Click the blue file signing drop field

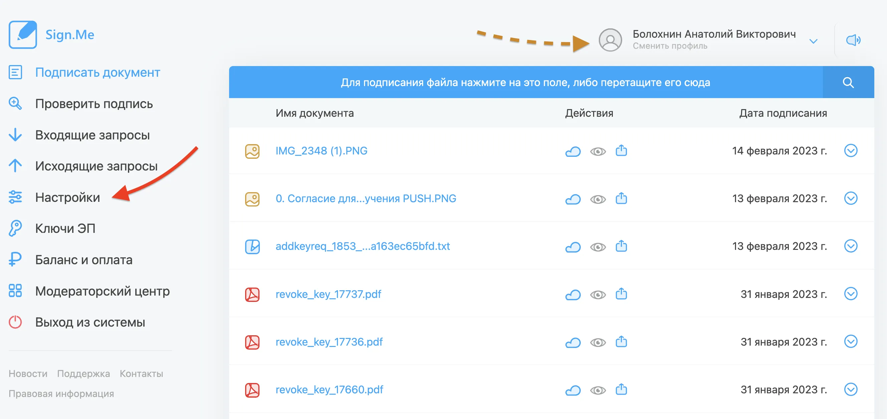(526, 82)
